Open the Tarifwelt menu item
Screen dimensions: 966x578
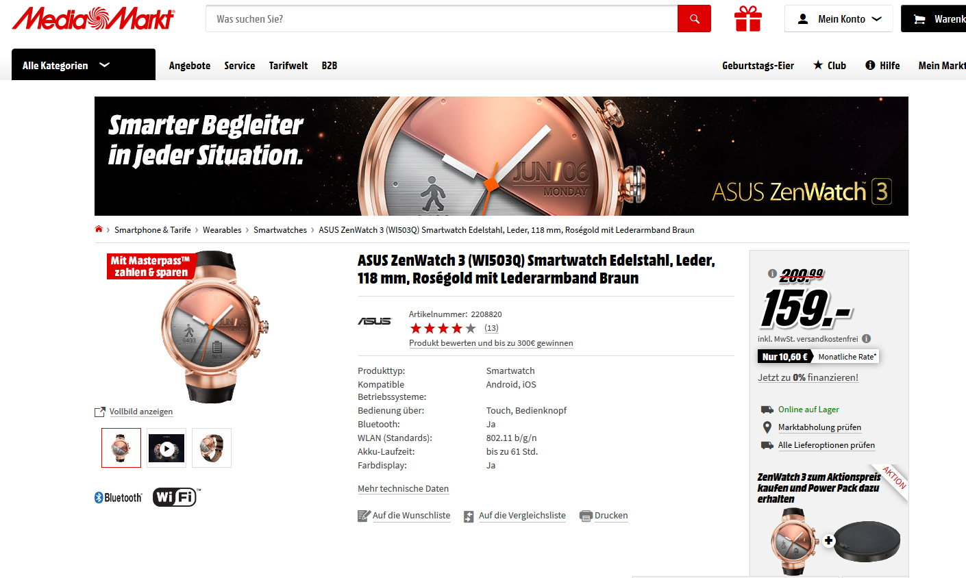coord(288,66)
